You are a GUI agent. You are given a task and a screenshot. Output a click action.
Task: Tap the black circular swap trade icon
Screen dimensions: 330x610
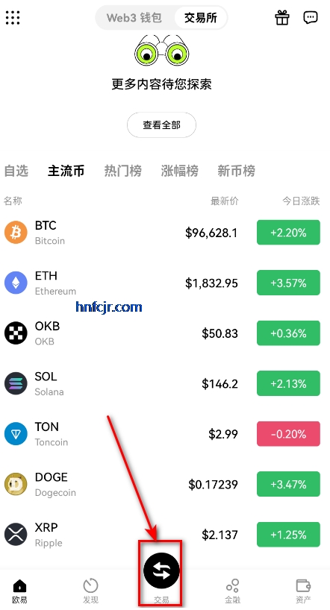(161, 570)
